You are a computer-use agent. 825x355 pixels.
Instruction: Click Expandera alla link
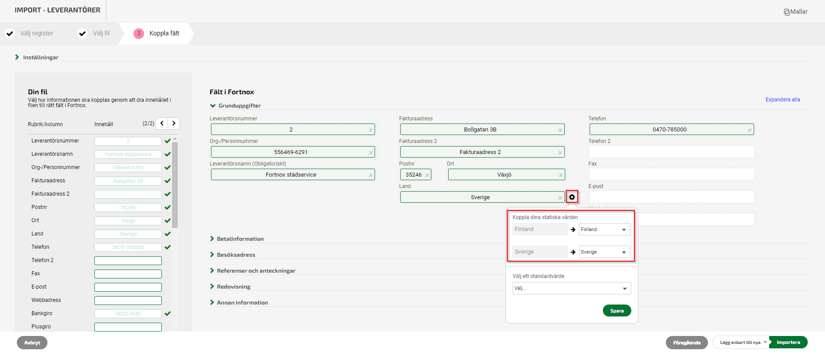pyautogui.click(x=782, y=100)
